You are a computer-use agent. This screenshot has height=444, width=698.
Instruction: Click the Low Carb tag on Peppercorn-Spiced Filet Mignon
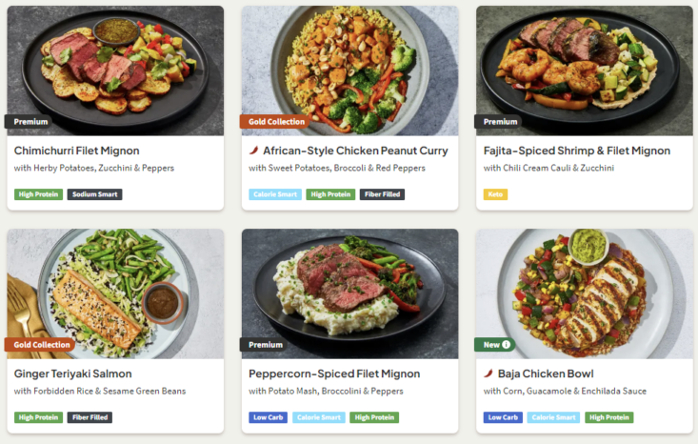pos(268,417)
